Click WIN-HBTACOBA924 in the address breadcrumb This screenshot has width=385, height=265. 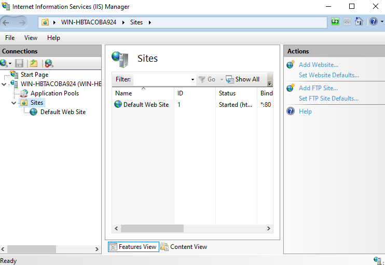(89, 22)
